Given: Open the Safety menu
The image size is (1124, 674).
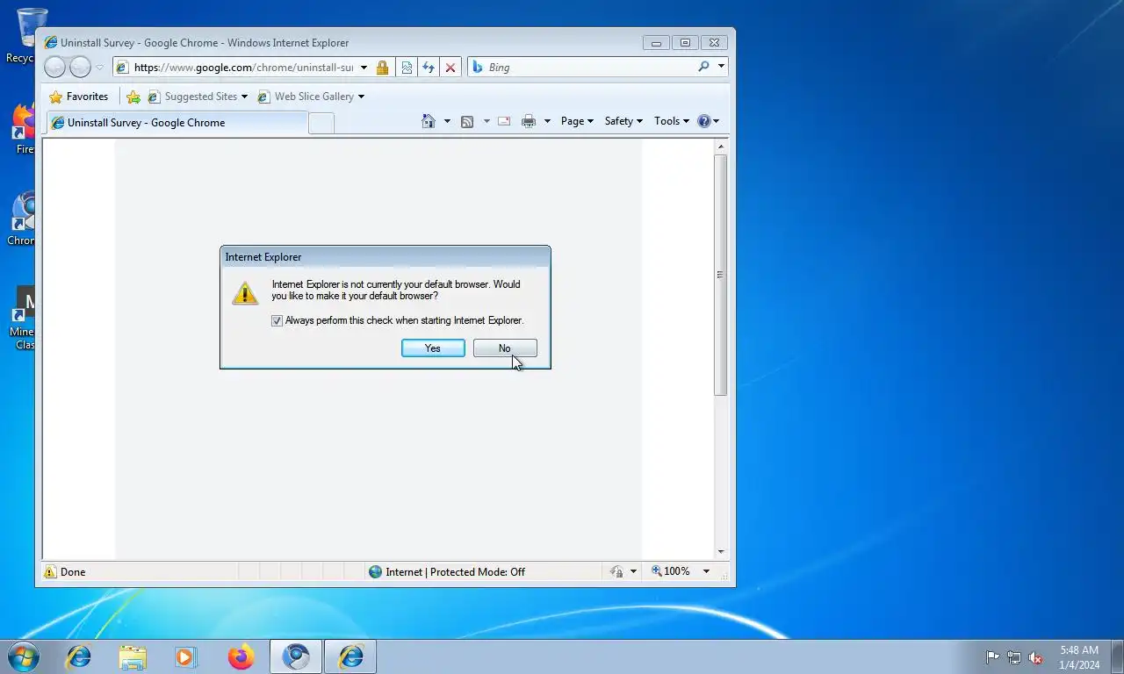Looking at the screenshot, I should coord(623,121).
